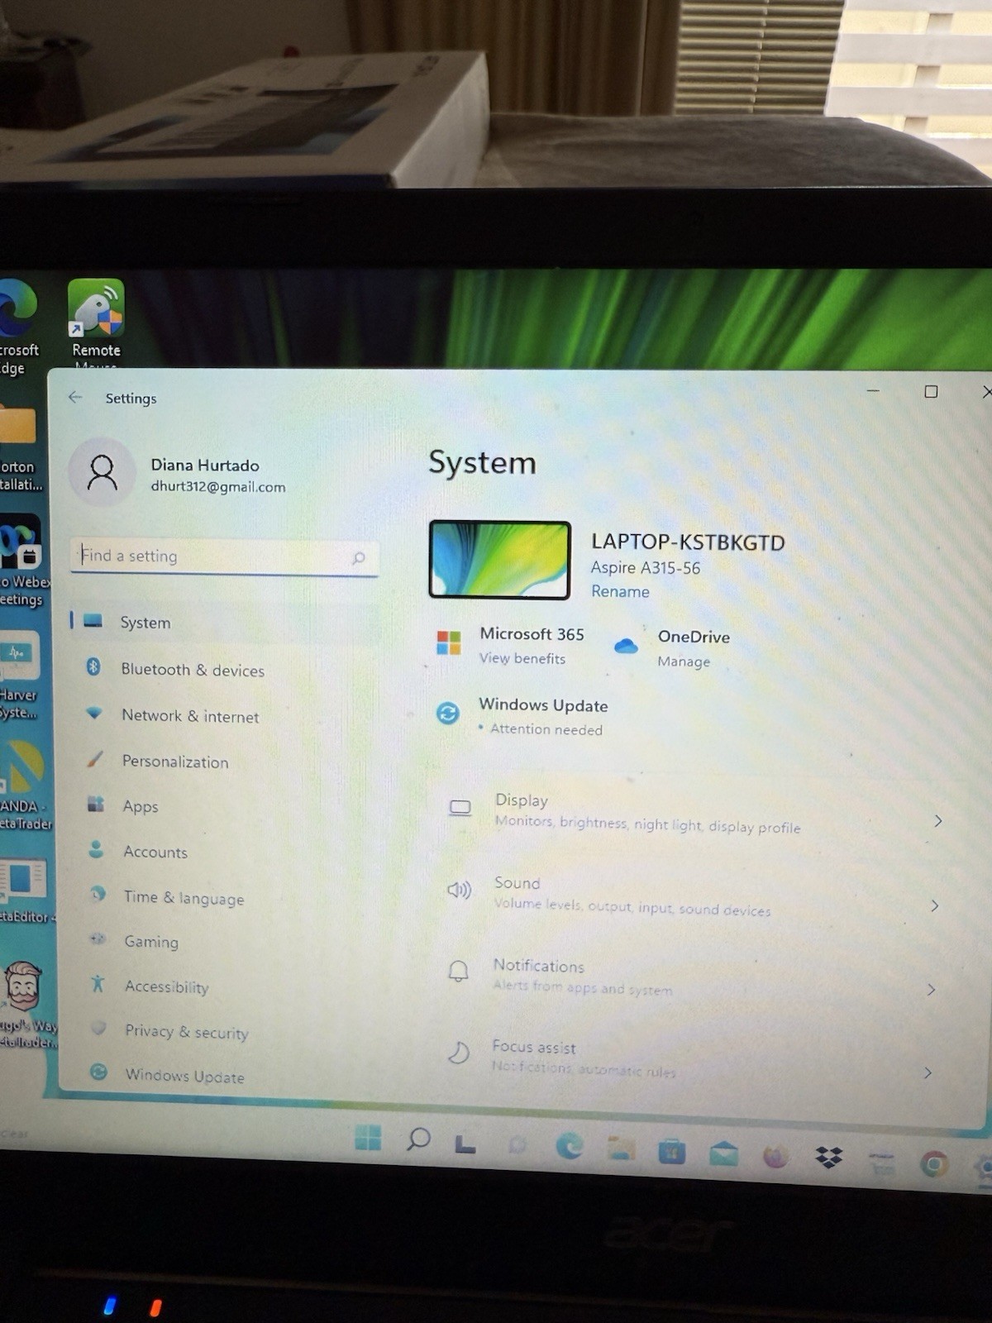Click Manage under OneDrive
992x1323 pixels.
(x=684, y=661)
